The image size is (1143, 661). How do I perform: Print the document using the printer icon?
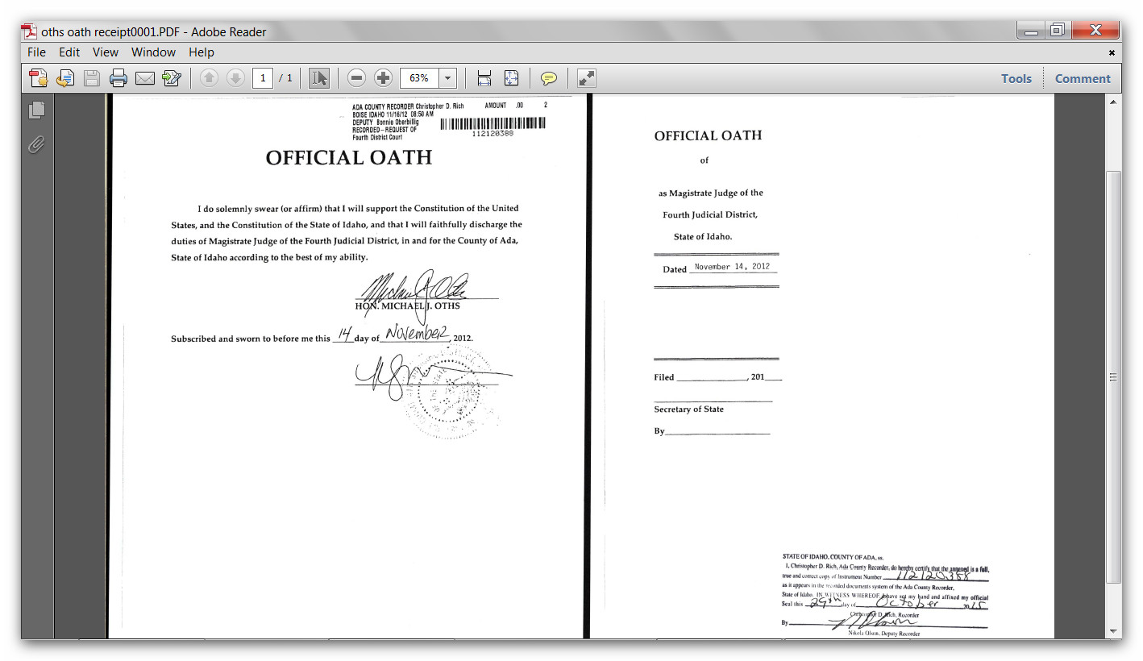point(118,78)
